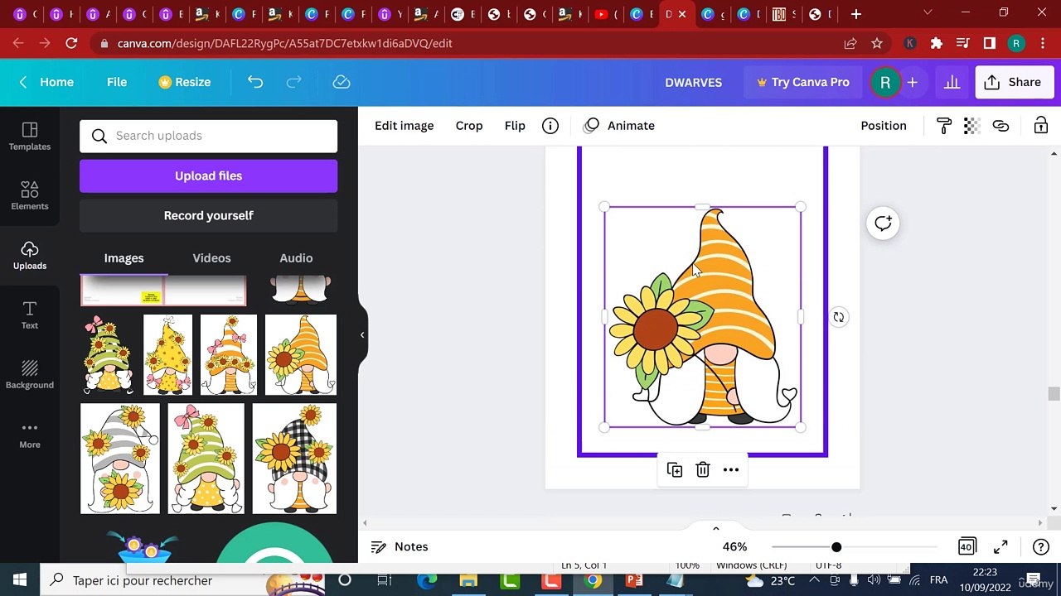This screenshot has width=1061, height=596.
Task: Switch to the Audio tab
Action: click(296, 258)
